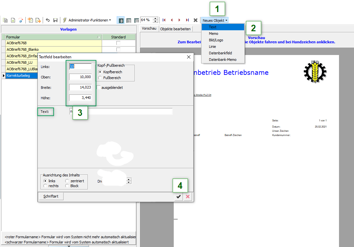Click the save diskette icon
The height and width of the screenshot is (247, 354).
point(55,20)
